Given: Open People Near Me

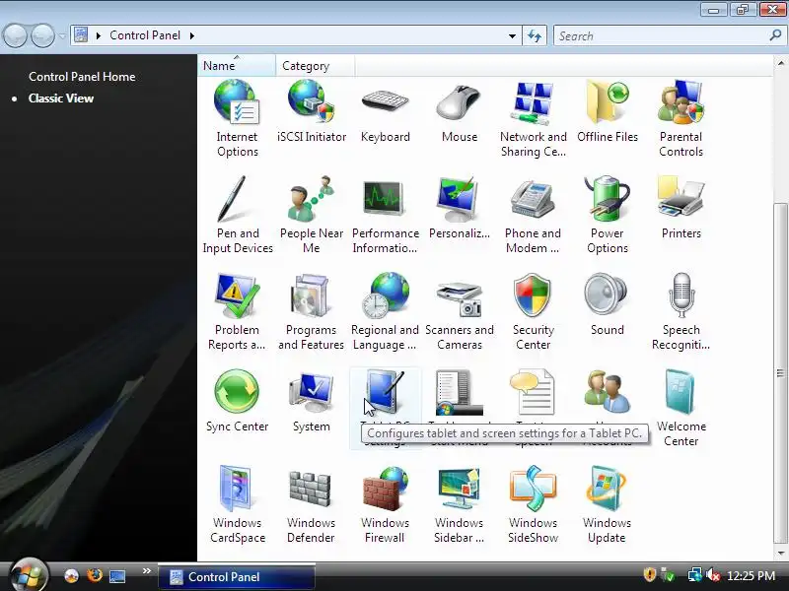Looking at the screenshot, I should 312,215.
